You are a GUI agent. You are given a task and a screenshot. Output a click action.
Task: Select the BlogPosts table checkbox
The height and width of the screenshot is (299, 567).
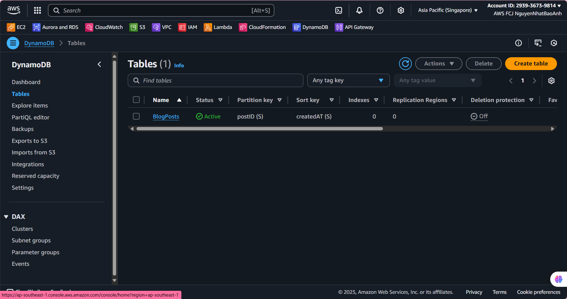pyautogui.click(x=136, y=116)
